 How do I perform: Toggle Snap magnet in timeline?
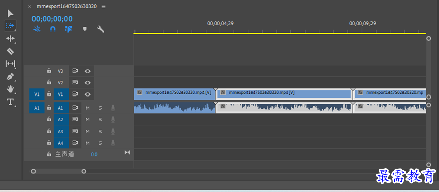(53, 29)
